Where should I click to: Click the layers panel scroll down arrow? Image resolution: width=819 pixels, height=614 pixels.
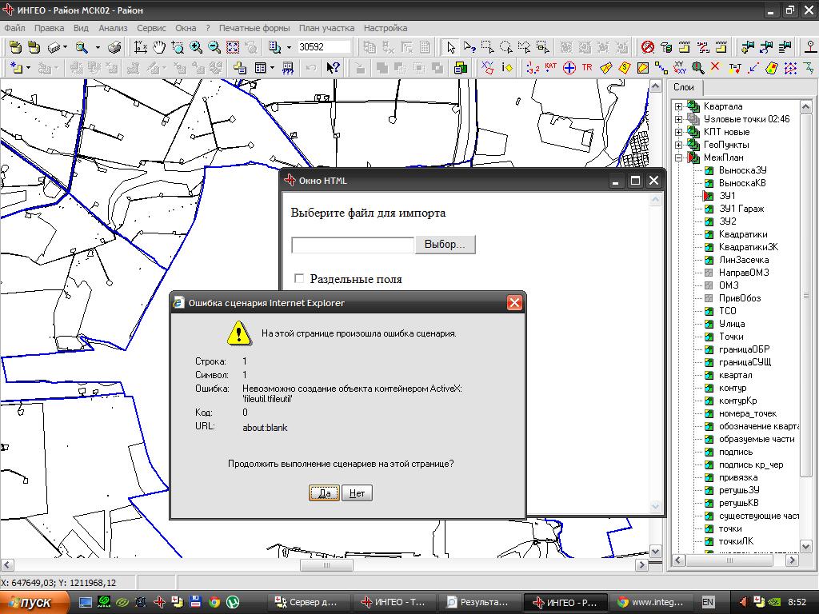(x=806, y=546)
